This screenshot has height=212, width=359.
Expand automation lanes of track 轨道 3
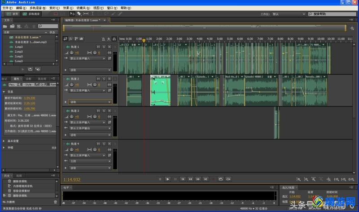(66, 135)
